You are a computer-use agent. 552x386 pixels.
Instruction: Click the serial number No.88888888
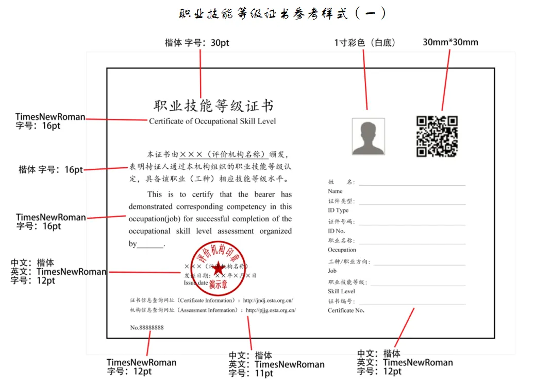click(x=147, y=327)
